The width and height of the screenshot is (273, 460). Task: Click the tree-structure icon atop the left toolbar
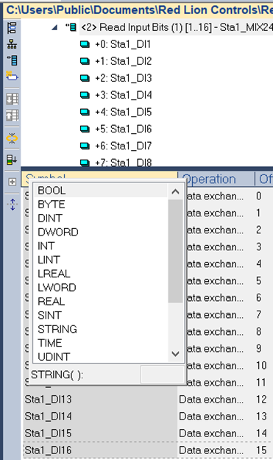click(12, 28)
